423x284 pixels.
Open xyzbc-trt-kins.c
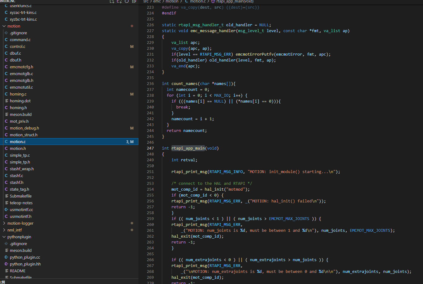click(69, 19)
